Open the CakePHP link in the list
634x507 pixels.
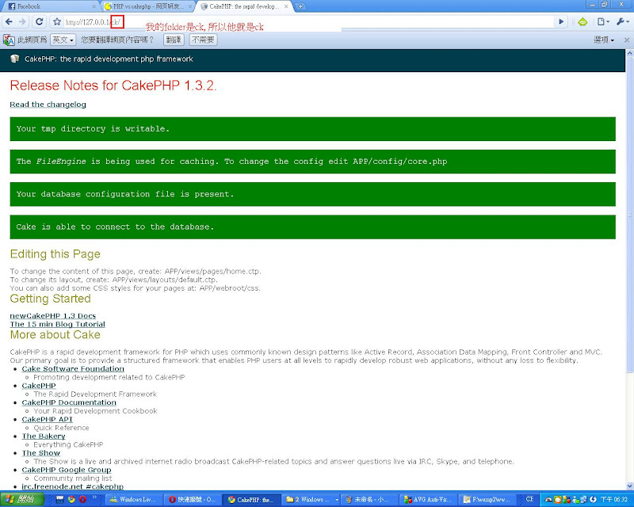tap(39, 386)
